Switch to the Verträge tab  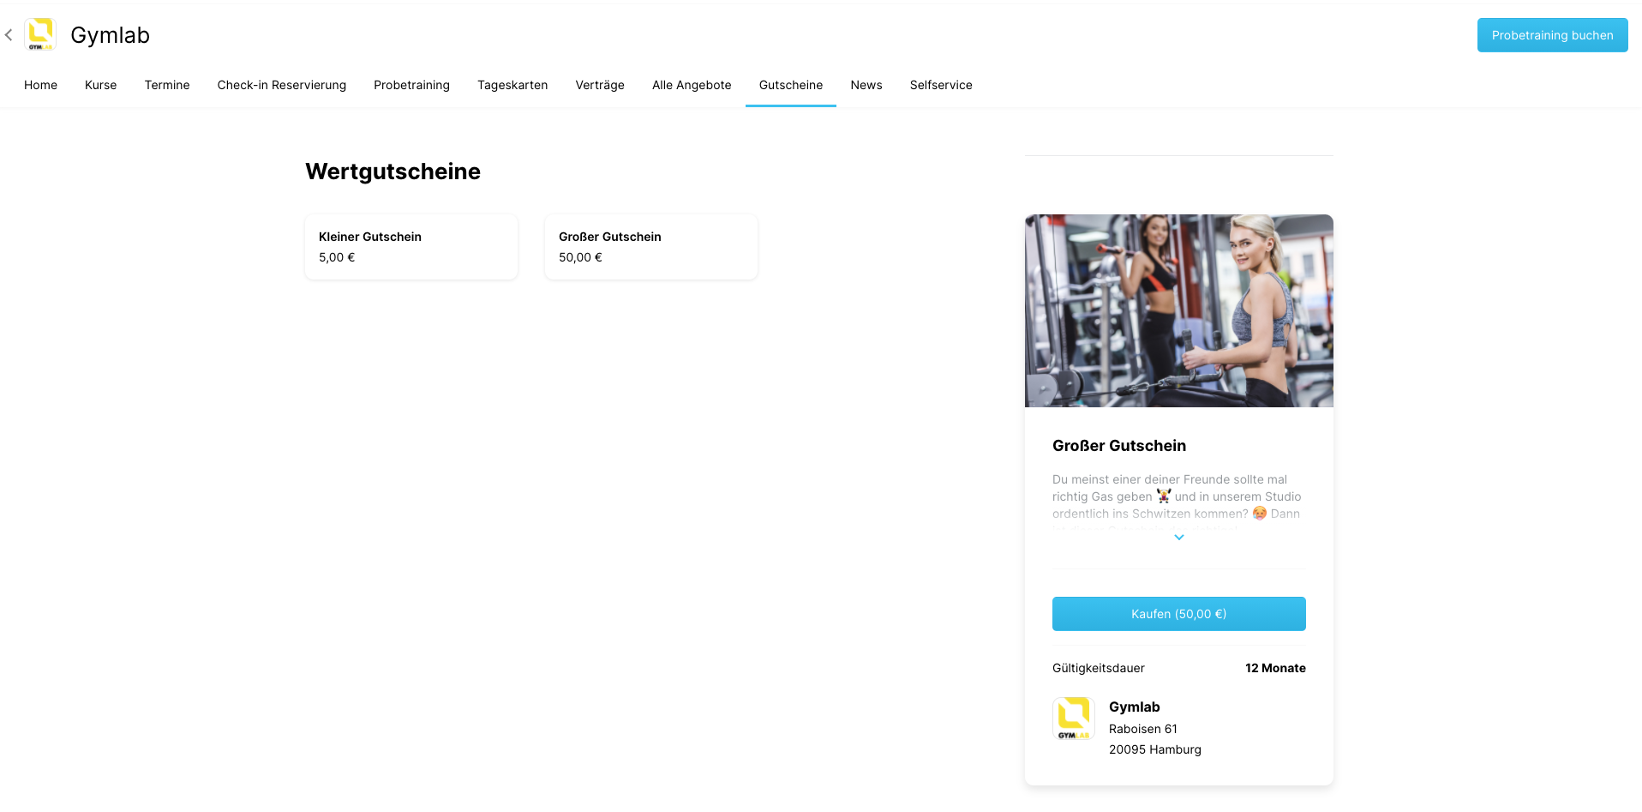pos(600,85)
